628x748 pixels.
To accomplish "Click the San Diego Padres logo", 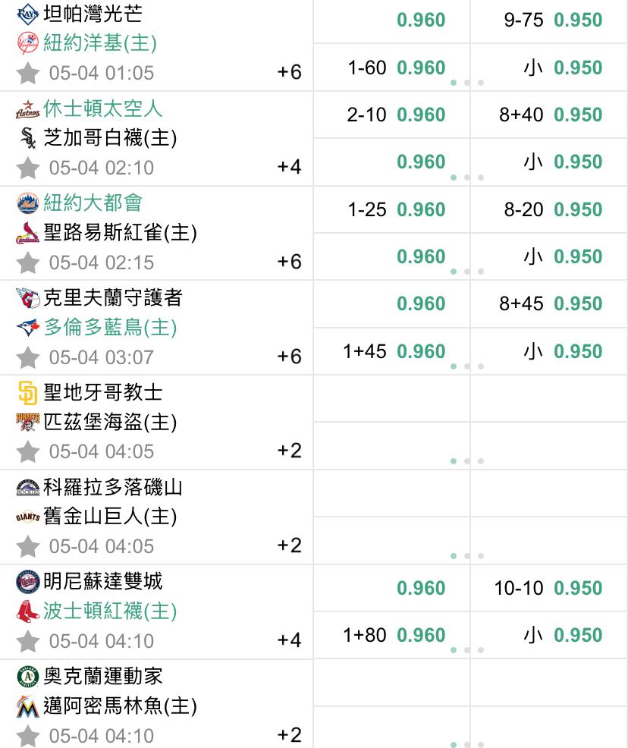I will coord(27,393).
